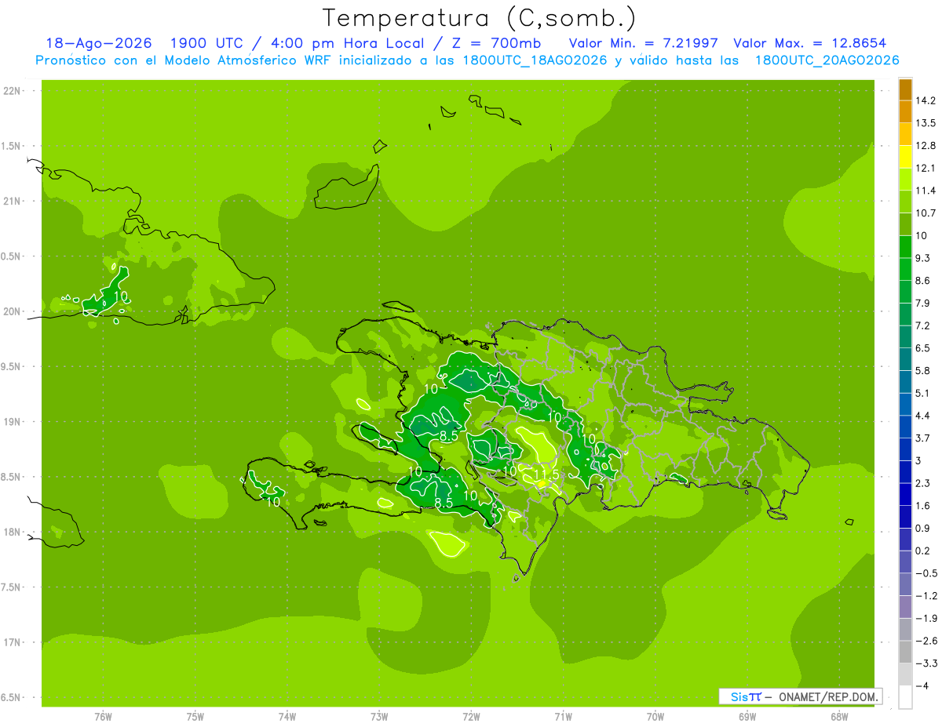
Task: Click the "74W" longitude axis label
Action: click(x=287, y=717)
